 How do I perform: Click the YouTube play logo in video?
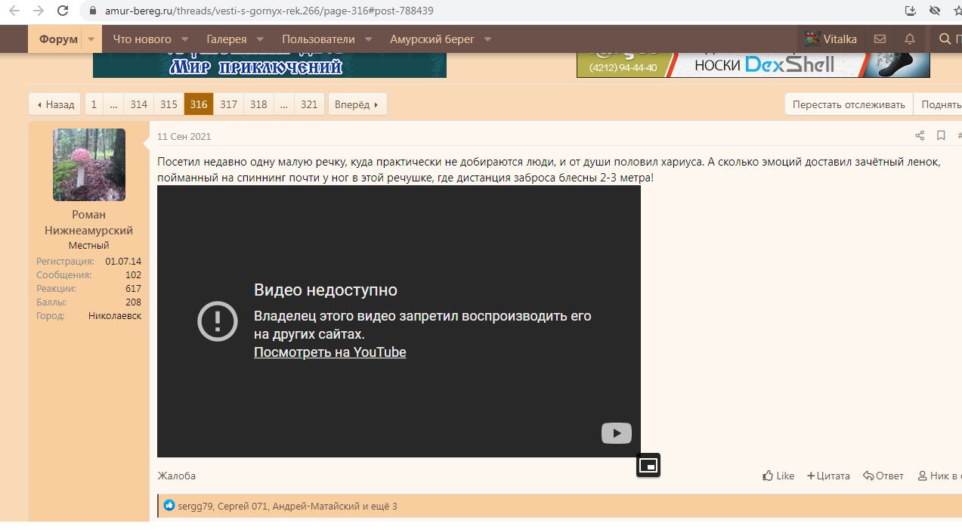[617, 433]
